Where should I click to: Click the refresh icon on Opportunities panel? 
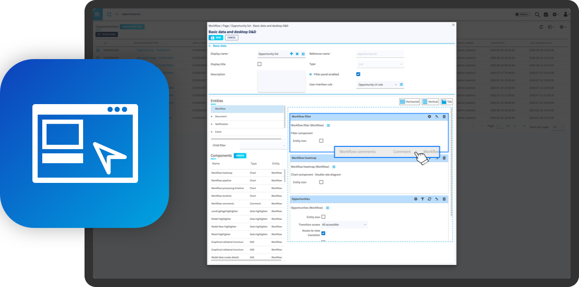[429, 199]
